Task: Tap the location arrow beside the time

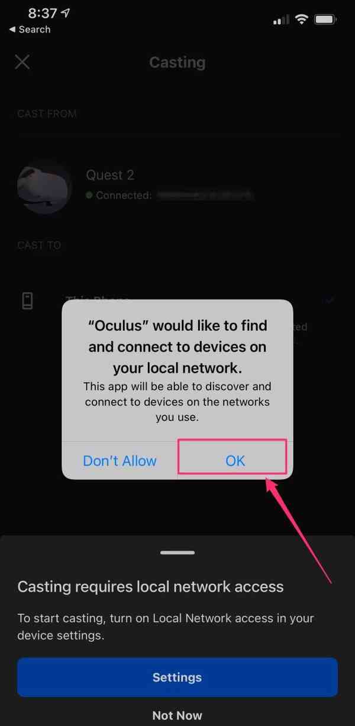Action: 65,12
